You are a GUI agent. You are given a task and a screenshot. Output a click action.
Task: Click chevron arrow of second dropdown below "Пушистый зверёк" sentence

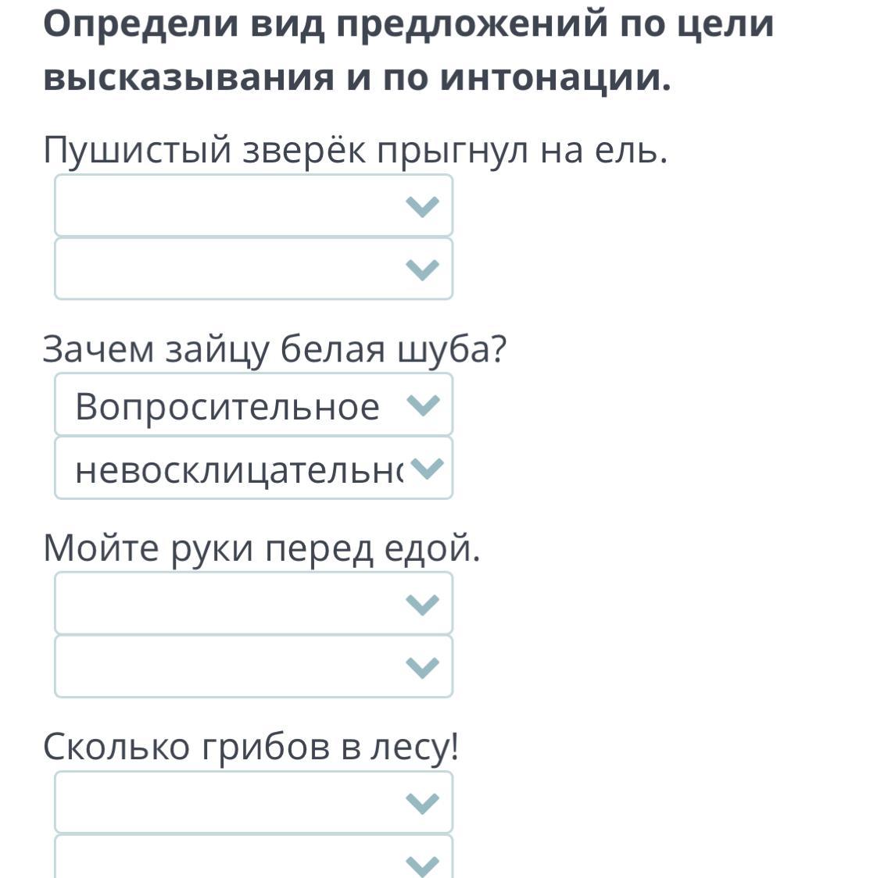[x=423, y=269]
